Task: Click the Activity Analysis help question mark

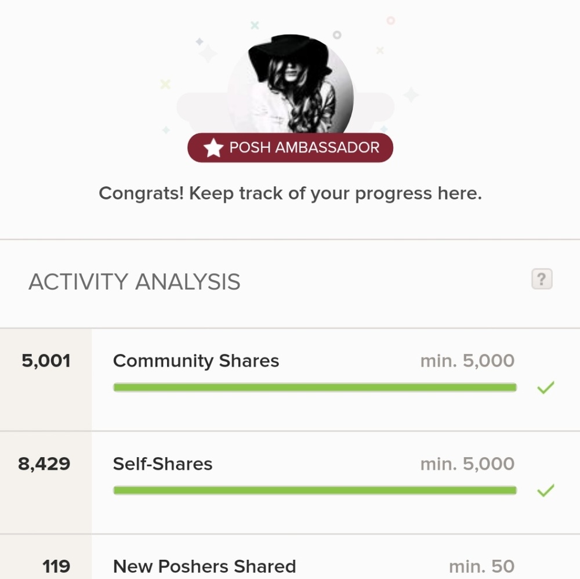Action: tap(542, 280)
